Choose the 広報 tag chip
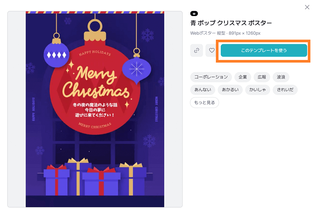 click(x=262, y=77)
